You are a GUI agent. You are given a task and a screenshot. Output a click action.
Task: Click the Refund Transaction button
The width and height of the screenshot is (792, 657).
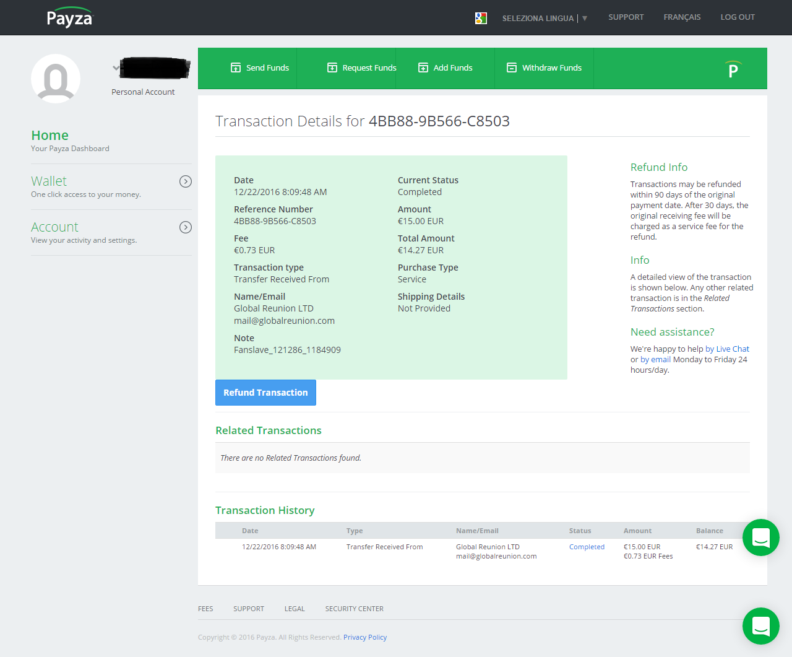265,393
